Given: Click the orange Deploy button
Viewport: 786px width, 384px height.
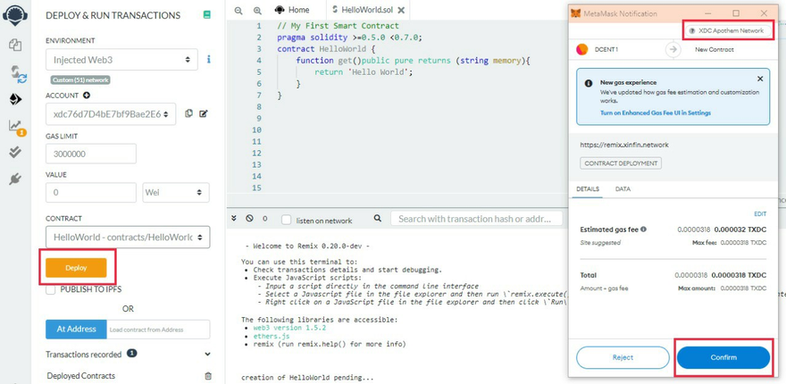Looking at the screenshot, I should point(76,268).
